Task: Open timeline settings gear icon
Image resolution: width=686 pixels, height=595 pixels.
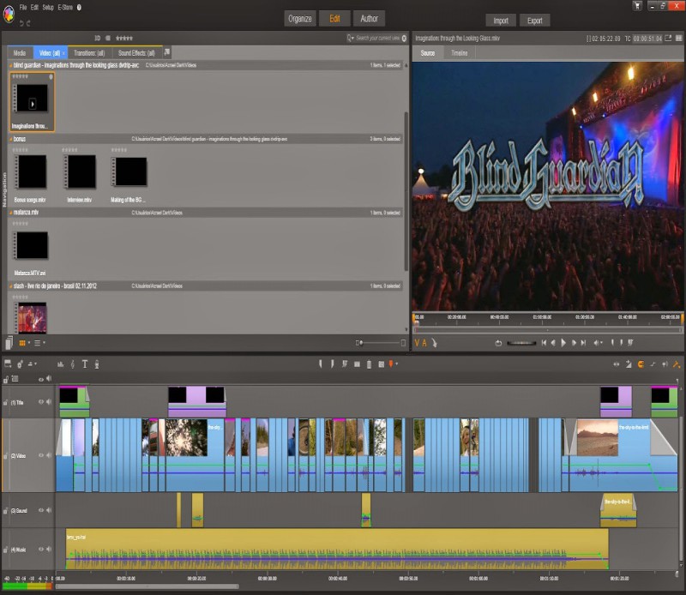Action: point(20,364)
